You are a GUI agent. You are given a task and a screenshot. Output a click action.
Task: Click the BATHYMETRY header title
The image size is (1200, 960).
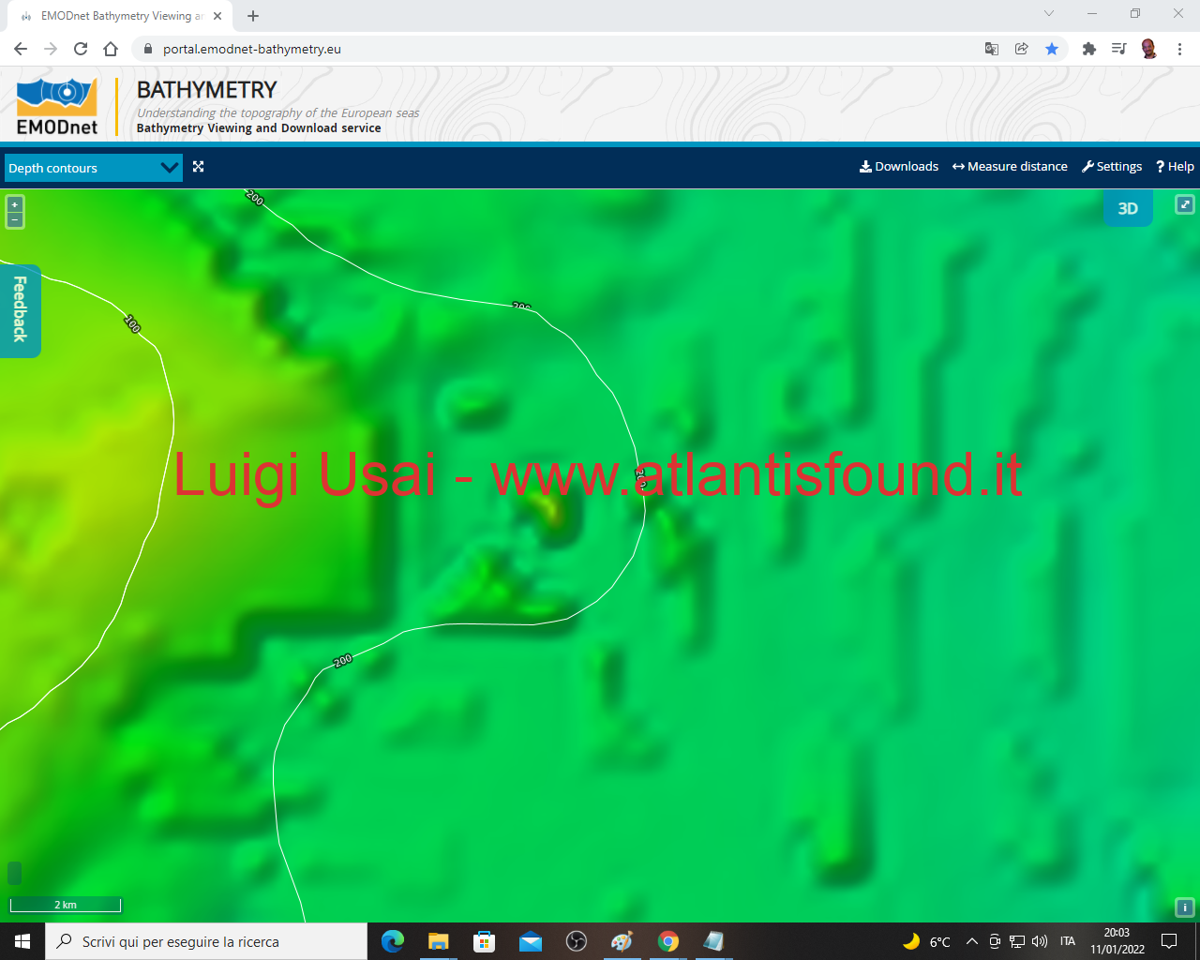(207, 90)
